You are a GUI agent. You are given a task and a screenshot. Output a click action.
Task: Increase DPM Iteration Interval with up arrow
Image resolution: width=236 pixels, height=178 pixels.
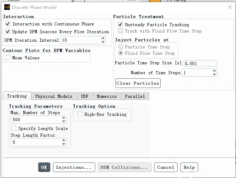click(x=103, y=38)
